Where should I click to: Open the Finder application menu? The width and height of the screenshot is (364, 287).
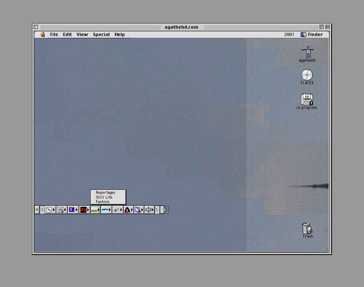[x=312, y=35]
